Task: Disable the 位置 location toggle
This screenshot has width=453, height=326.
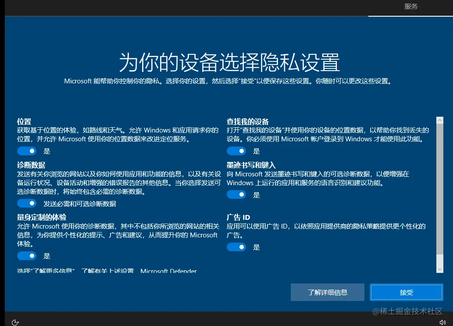Action: pyautogui.click(x=26, y=151)
